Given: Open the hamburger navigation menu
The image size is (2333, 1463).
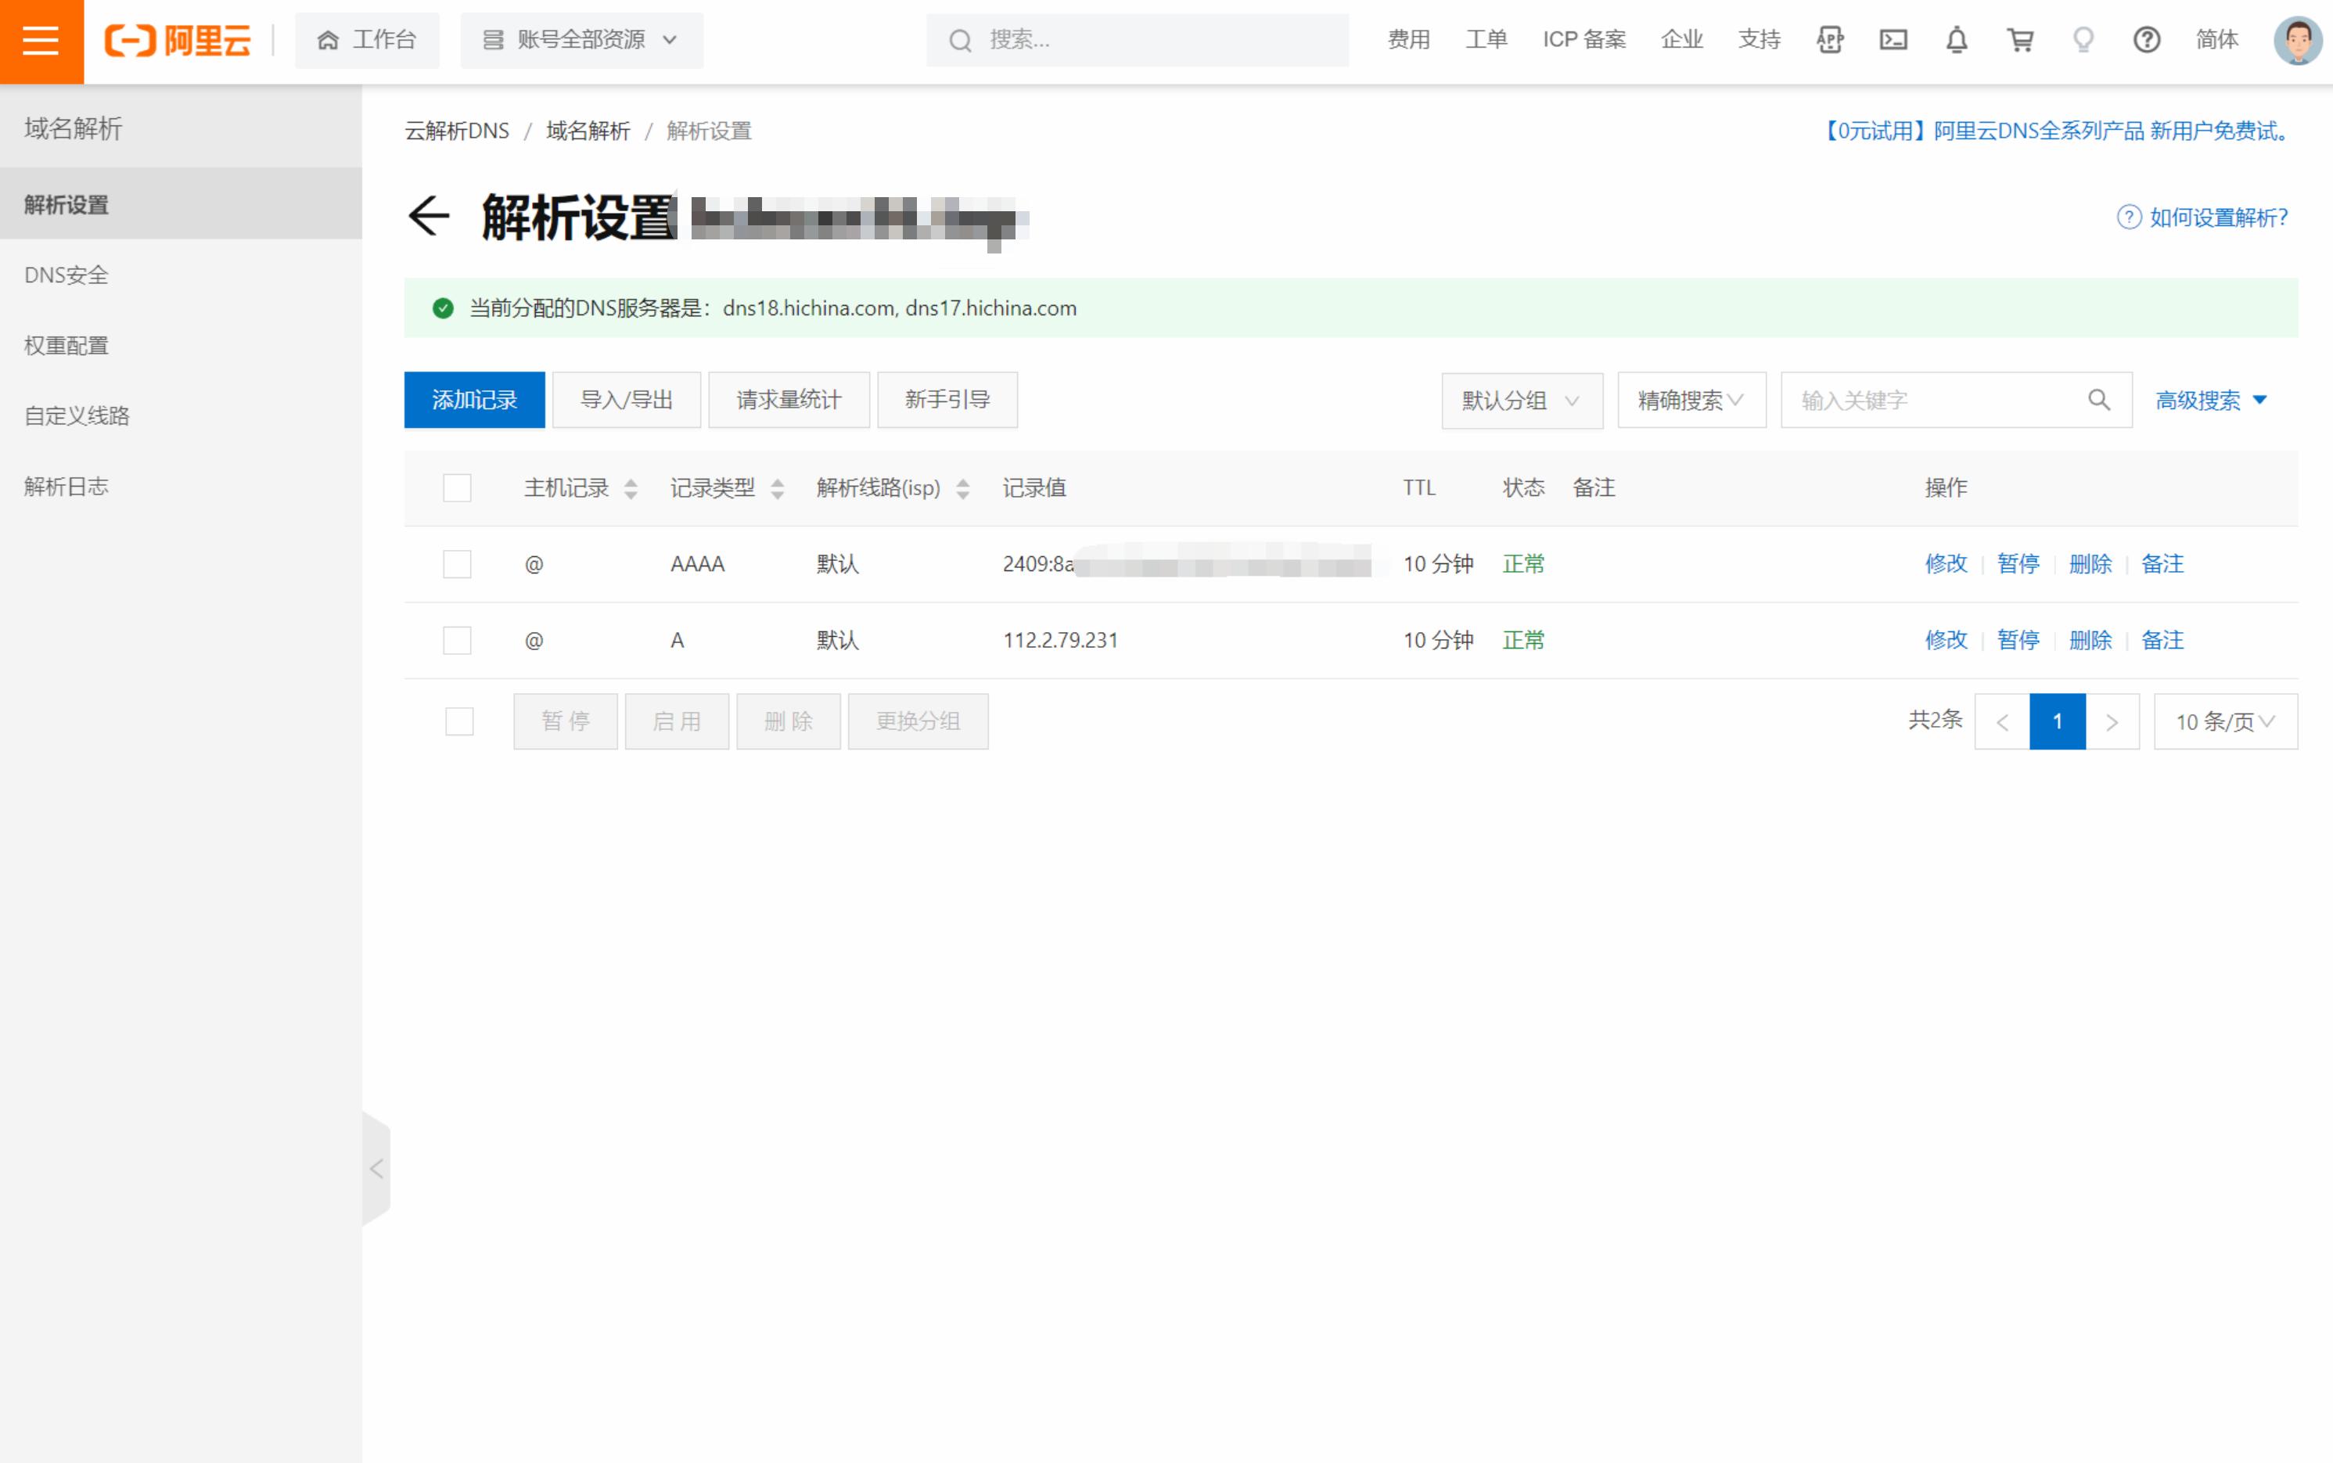Looking at the screenshot, I should pos(40,40).
